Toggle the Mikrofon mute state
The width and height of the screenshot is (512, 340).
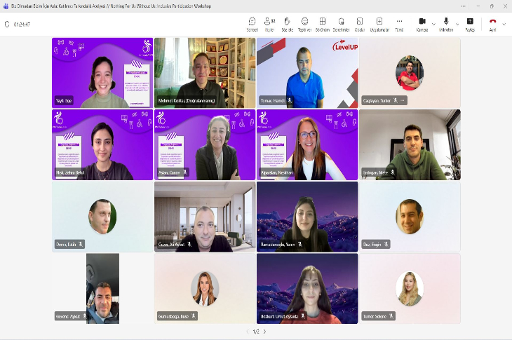point(446,24)
